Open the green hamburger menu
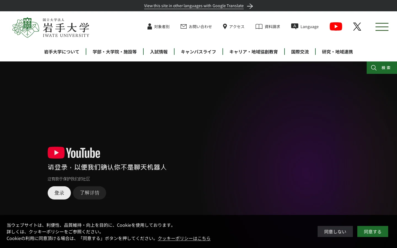 382,27
